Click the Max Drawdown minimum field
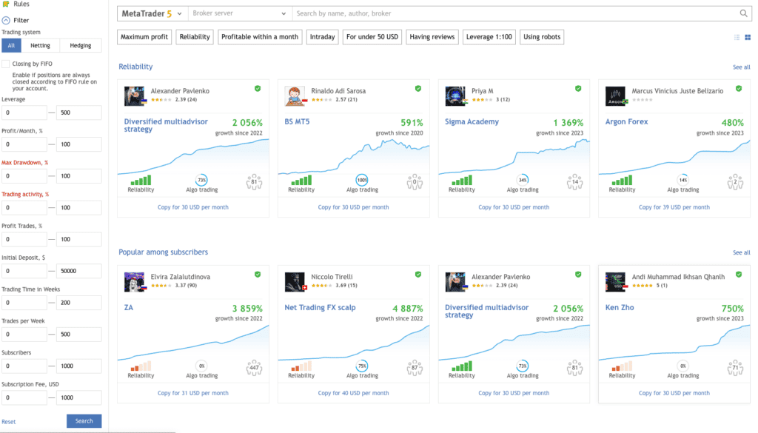This screenshot has width=758, height=433. 24,176
